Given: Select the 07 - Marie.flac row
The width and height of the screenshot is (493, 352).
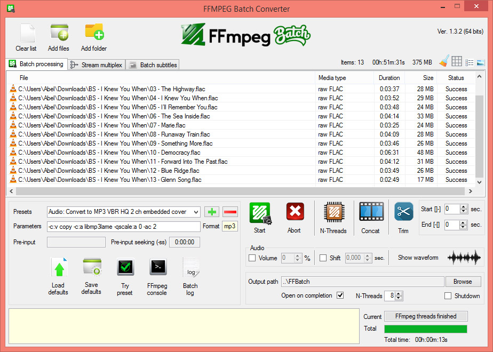Looking at the screenshot, I should click(x=241, y=125).
